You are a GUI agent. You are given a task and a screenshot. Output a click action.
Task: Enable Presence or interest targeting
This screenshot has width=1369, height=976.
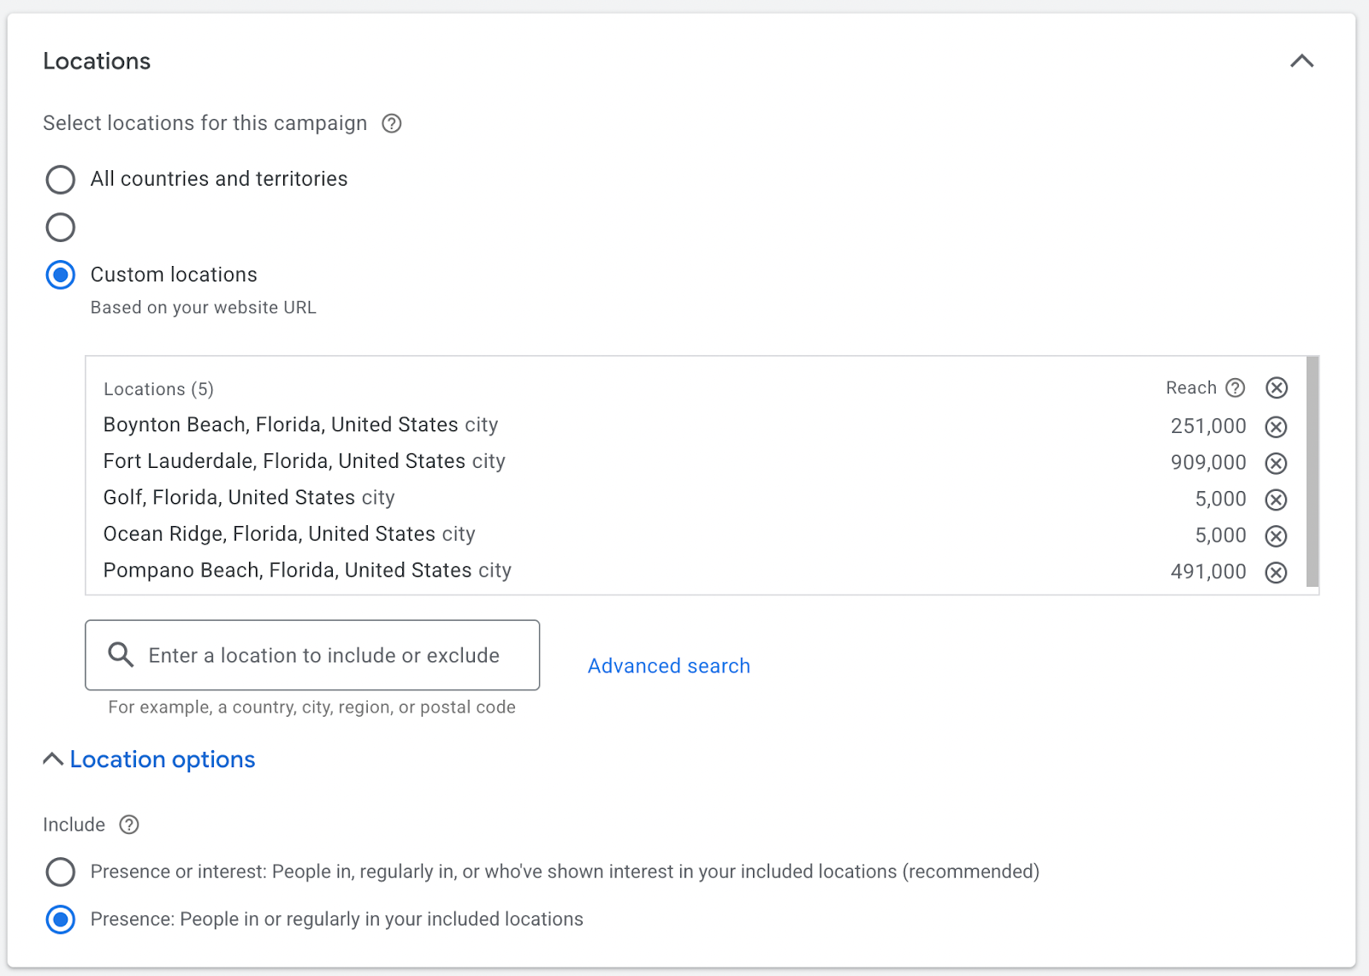tap(60, 872)
